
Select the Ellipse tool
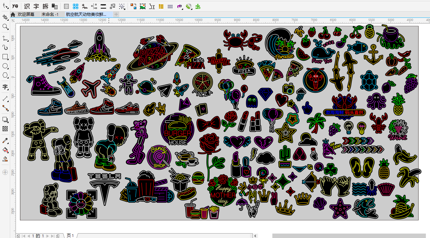pos(5,66)
